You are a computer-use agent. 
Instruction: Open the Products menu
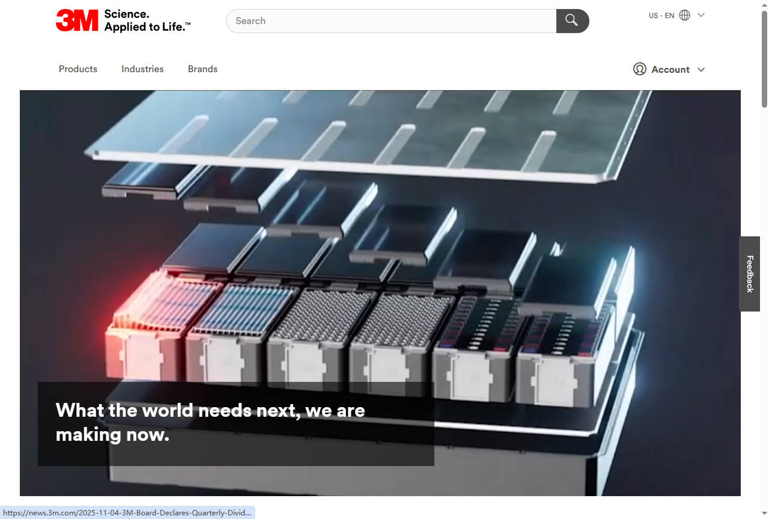click(78, 69)
